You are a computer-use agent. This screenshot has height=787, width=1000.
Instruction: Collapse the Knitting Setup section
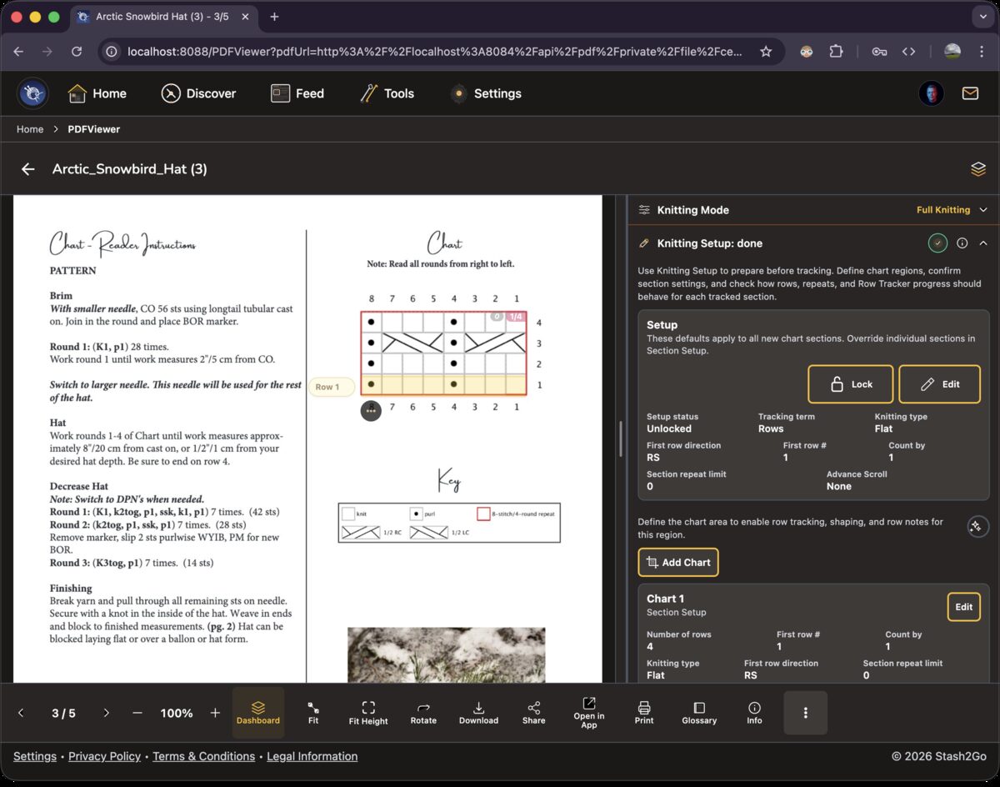click(x=983, y=243)
